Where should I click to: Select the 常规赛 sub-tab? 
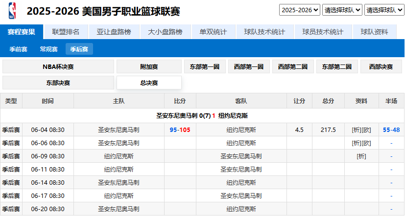49,49
